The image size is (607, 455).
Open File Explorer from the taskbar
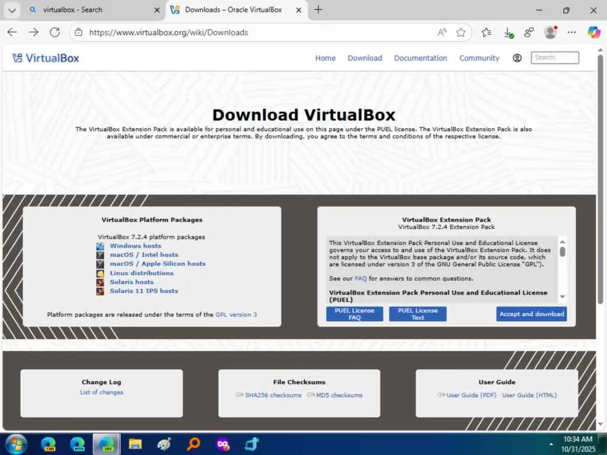tap(135, 444)
